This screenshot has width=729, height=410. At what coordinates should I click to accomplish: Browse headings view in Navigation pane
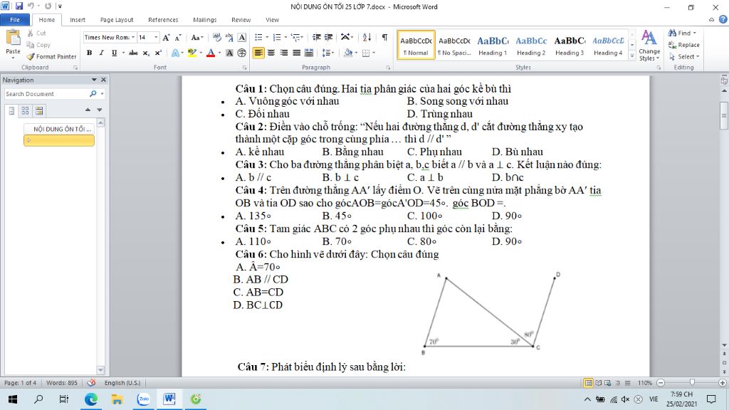tap(11, 110)
